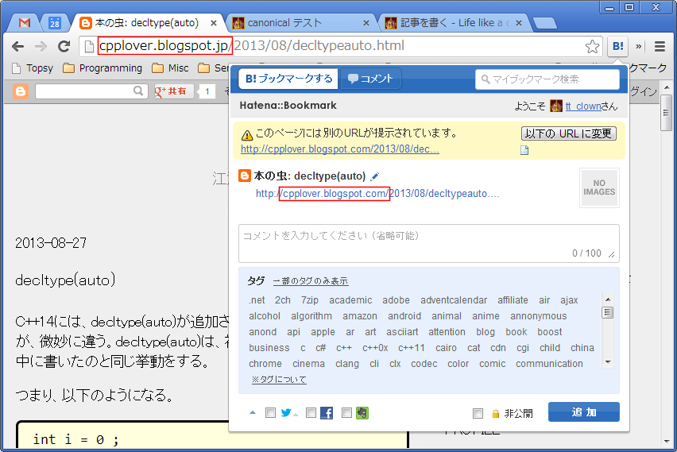Screen dimensions: 677x452
Task: Select the B! ブックマークする tab
Action: (x=288, y=79)
